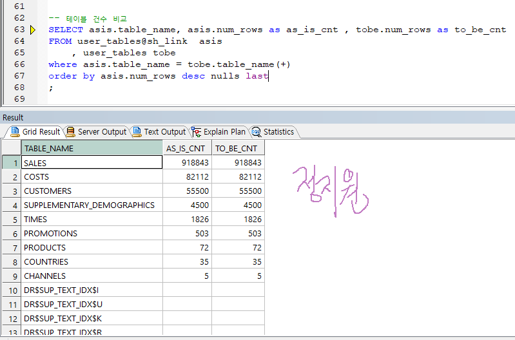The image size is (515, 340).
Task: Click the yellow arrow marker at line 63
Action: (34, 30)
